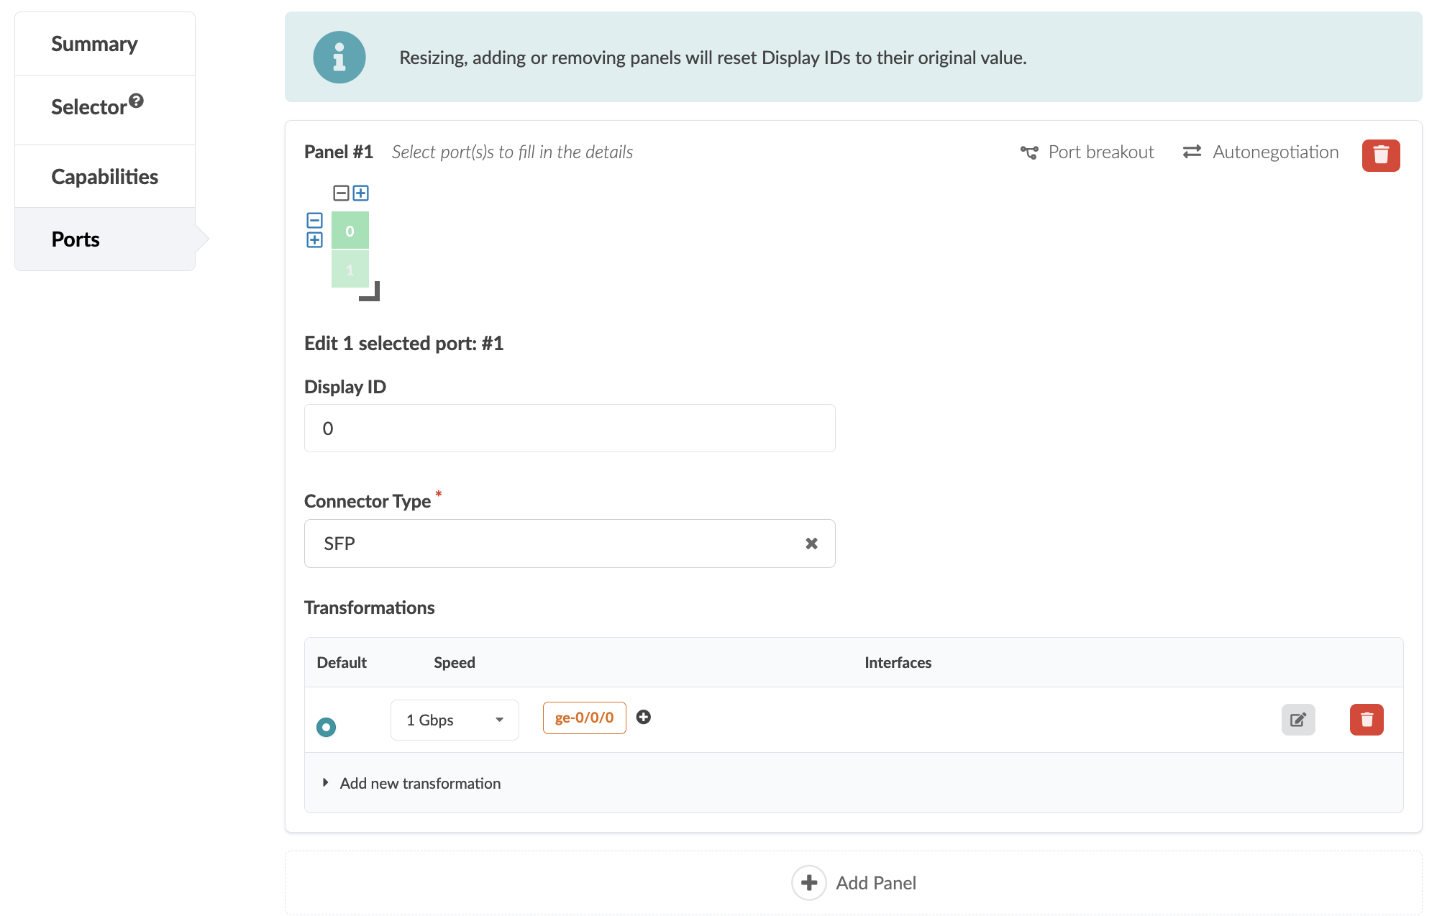This screenshot has height=916, width=1437.
Task: Select the Default radio button for the transformation
Action: pos(327,727)
